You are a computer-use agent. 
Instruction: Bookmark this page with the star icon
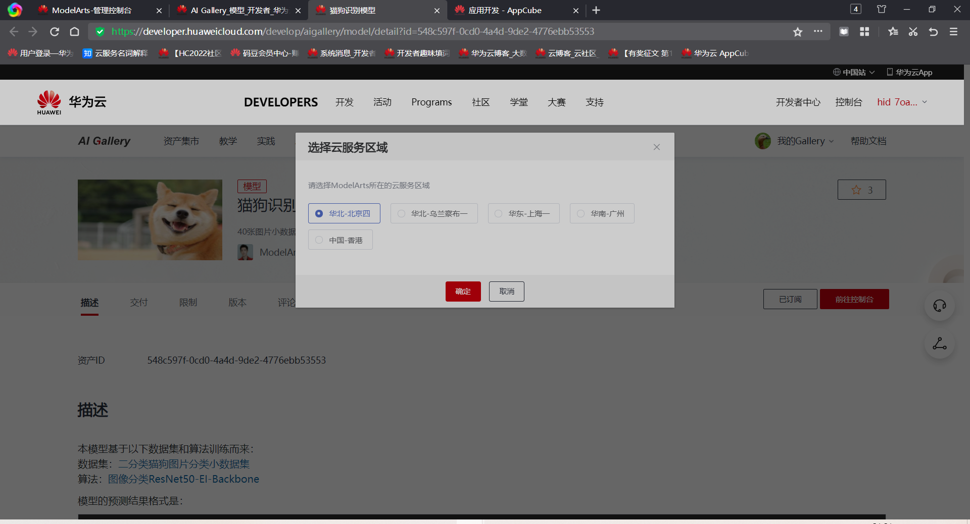tap(798, 32)
